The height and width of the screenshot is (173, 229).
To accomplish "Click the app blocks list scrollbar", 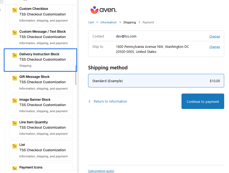I will point(76,75).
